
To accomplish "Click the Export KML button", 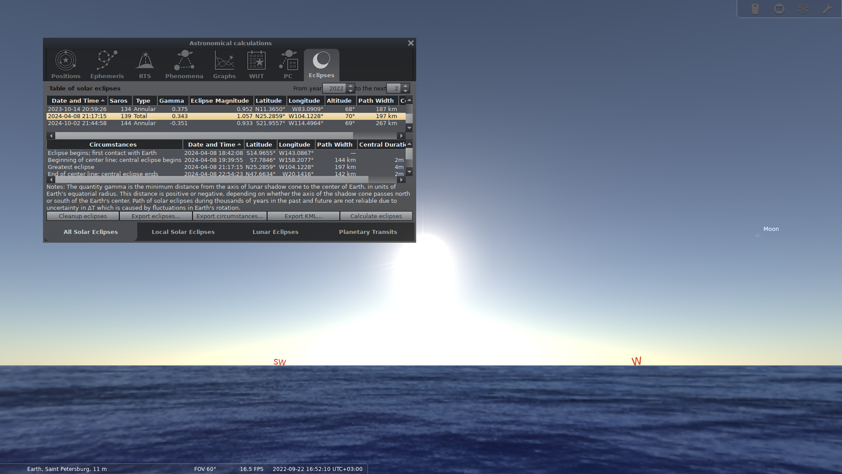I will [303, 216].
